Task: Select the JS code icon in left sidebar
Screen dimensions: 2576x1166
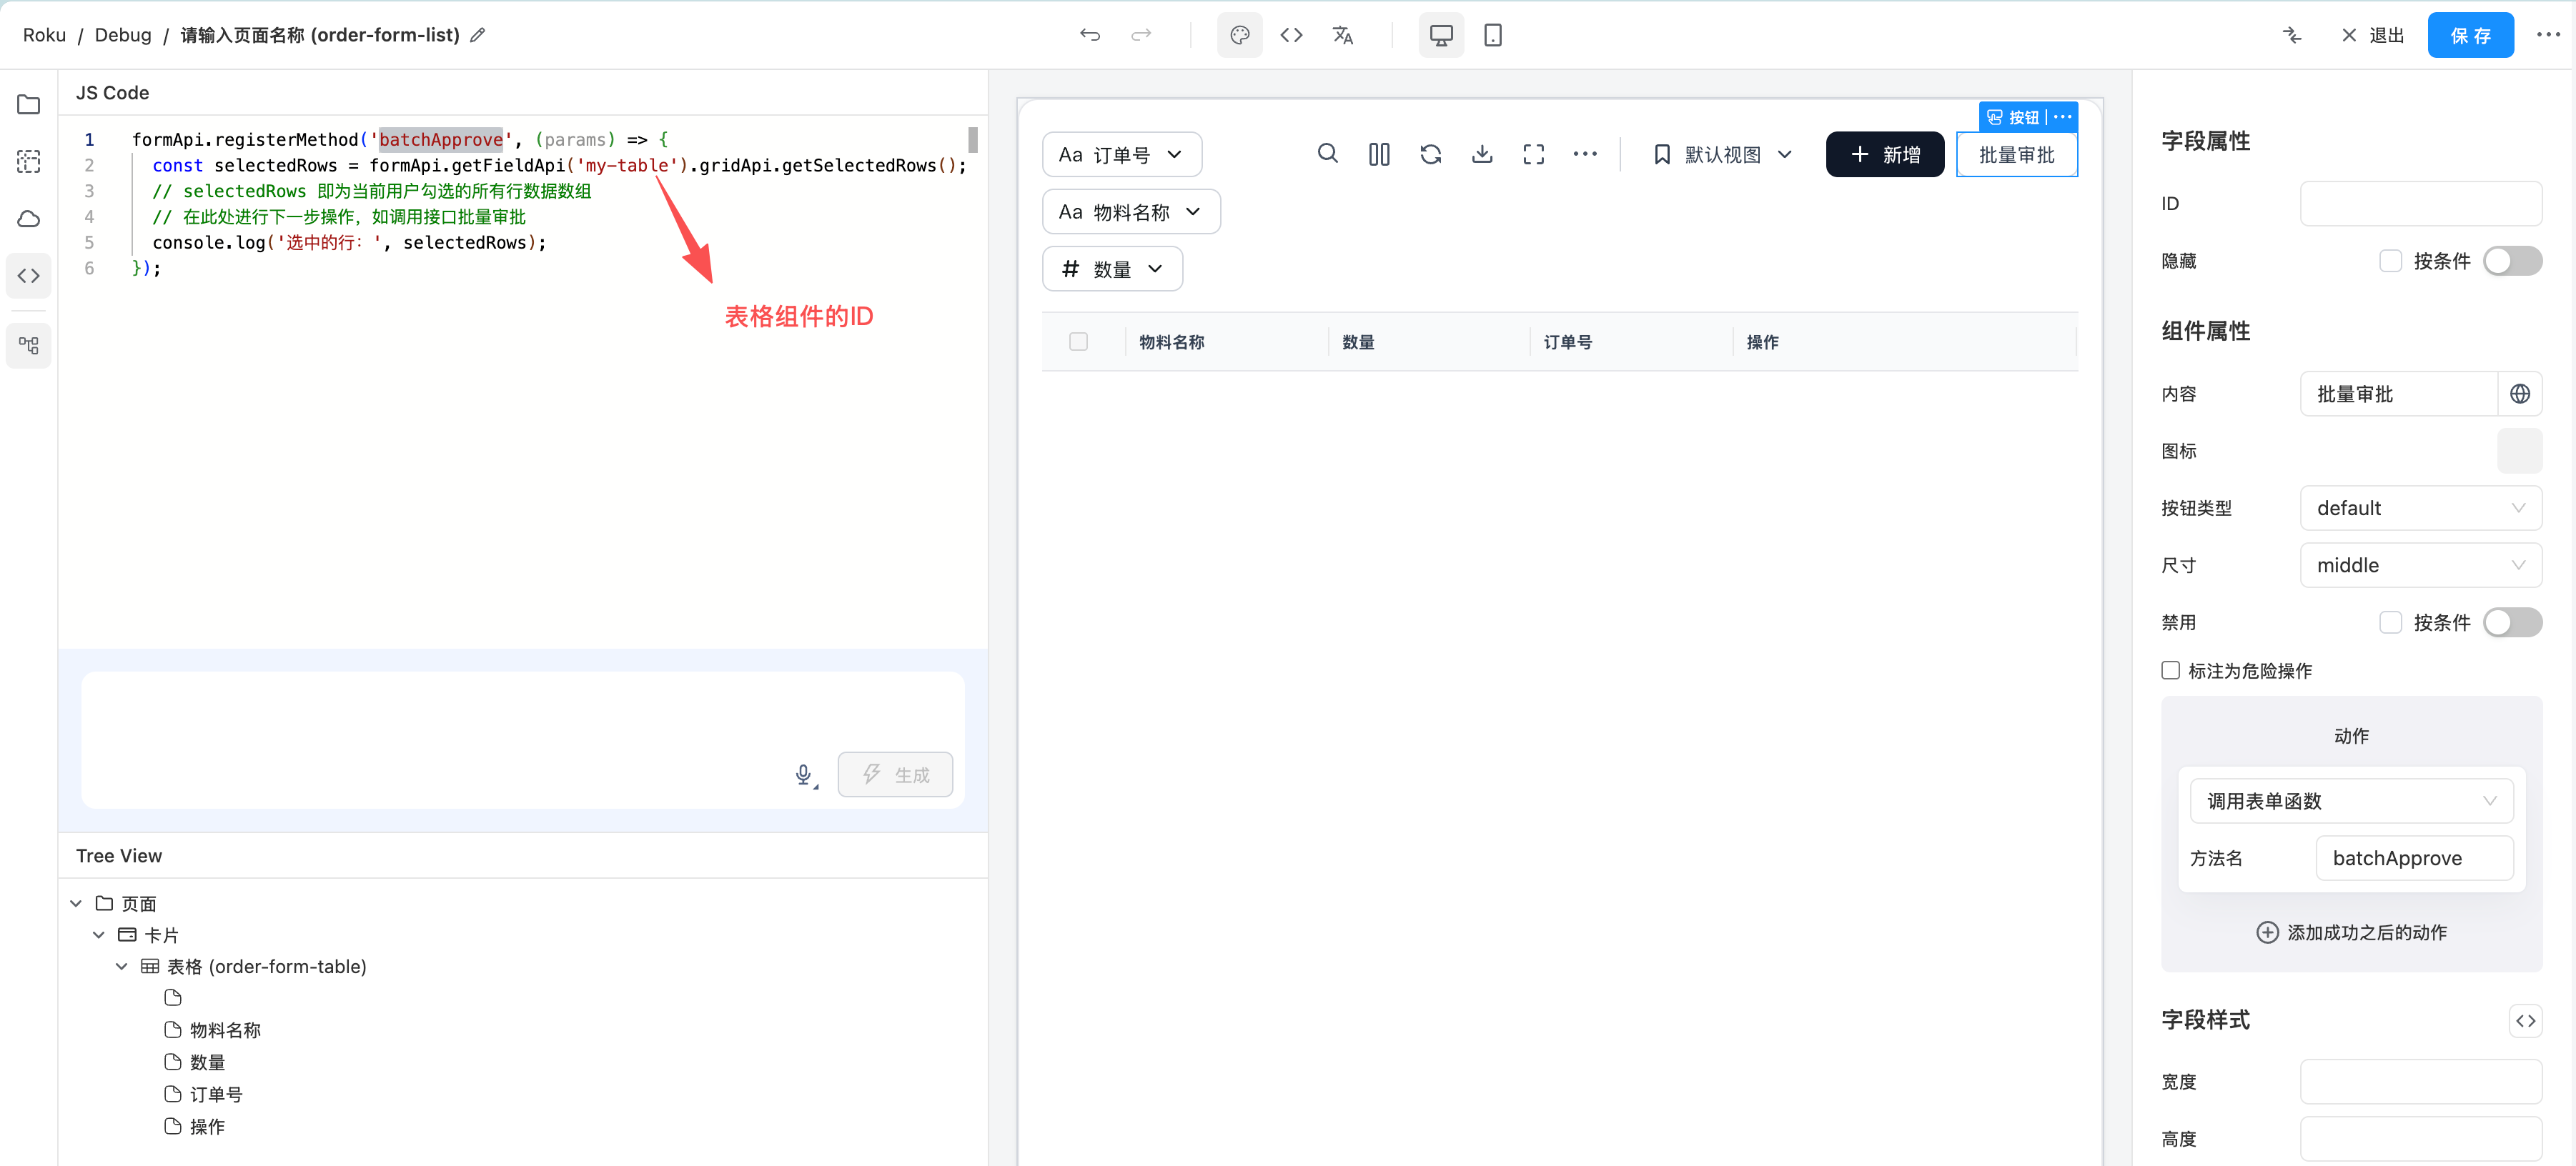Action: (x=29, y=276)
